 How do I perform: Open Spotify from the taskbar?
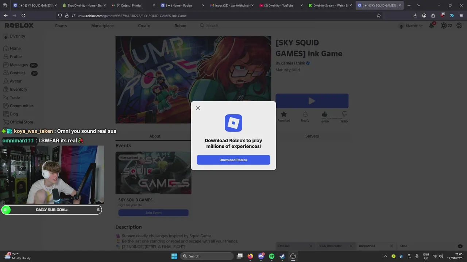point(271,256)
